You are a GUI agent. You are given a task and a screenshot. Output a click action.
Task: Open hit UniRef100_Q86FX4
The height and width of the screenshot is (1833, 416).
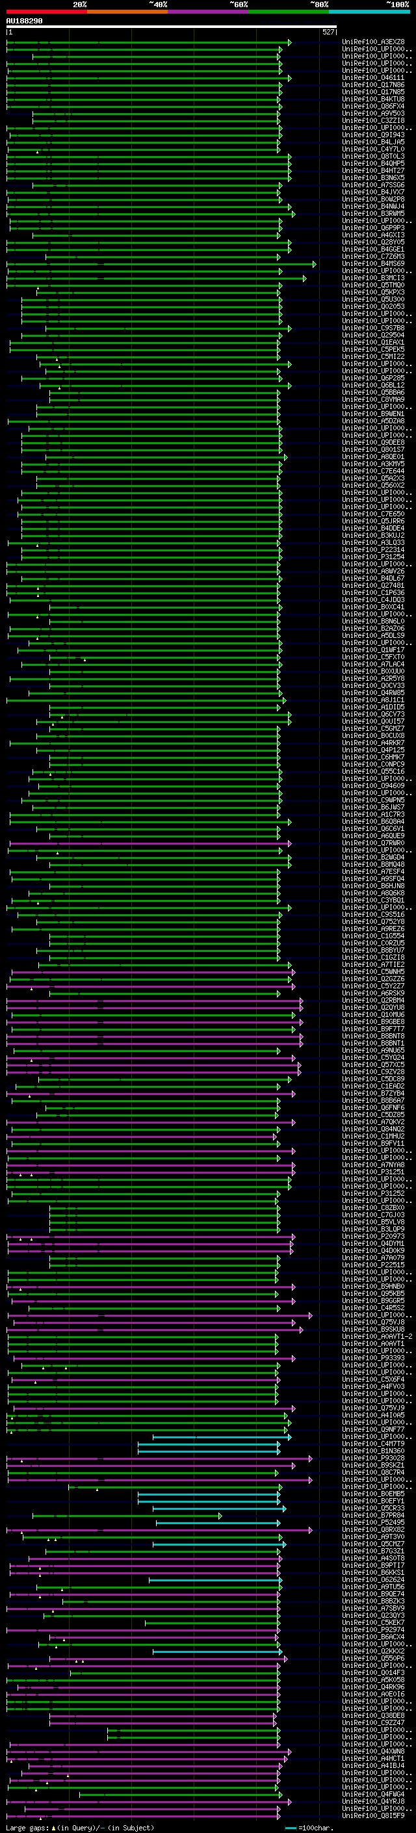click(373, 106)
